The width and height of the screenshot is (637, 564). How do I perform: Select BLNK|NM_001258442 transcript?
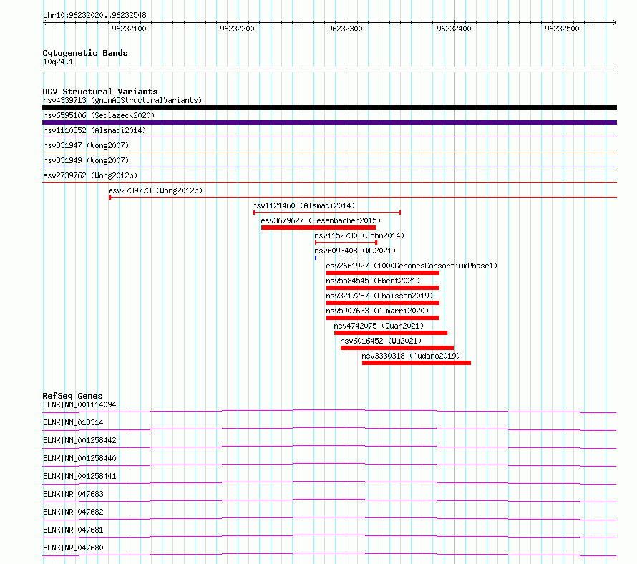79,440
